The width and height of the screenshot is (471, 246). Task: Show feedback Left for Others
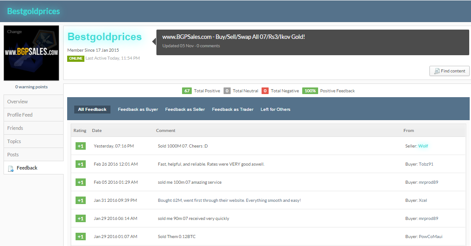pos(275,110)
